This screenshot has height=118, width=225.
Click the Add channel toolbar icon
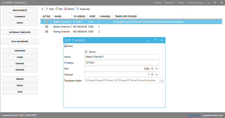47,9
